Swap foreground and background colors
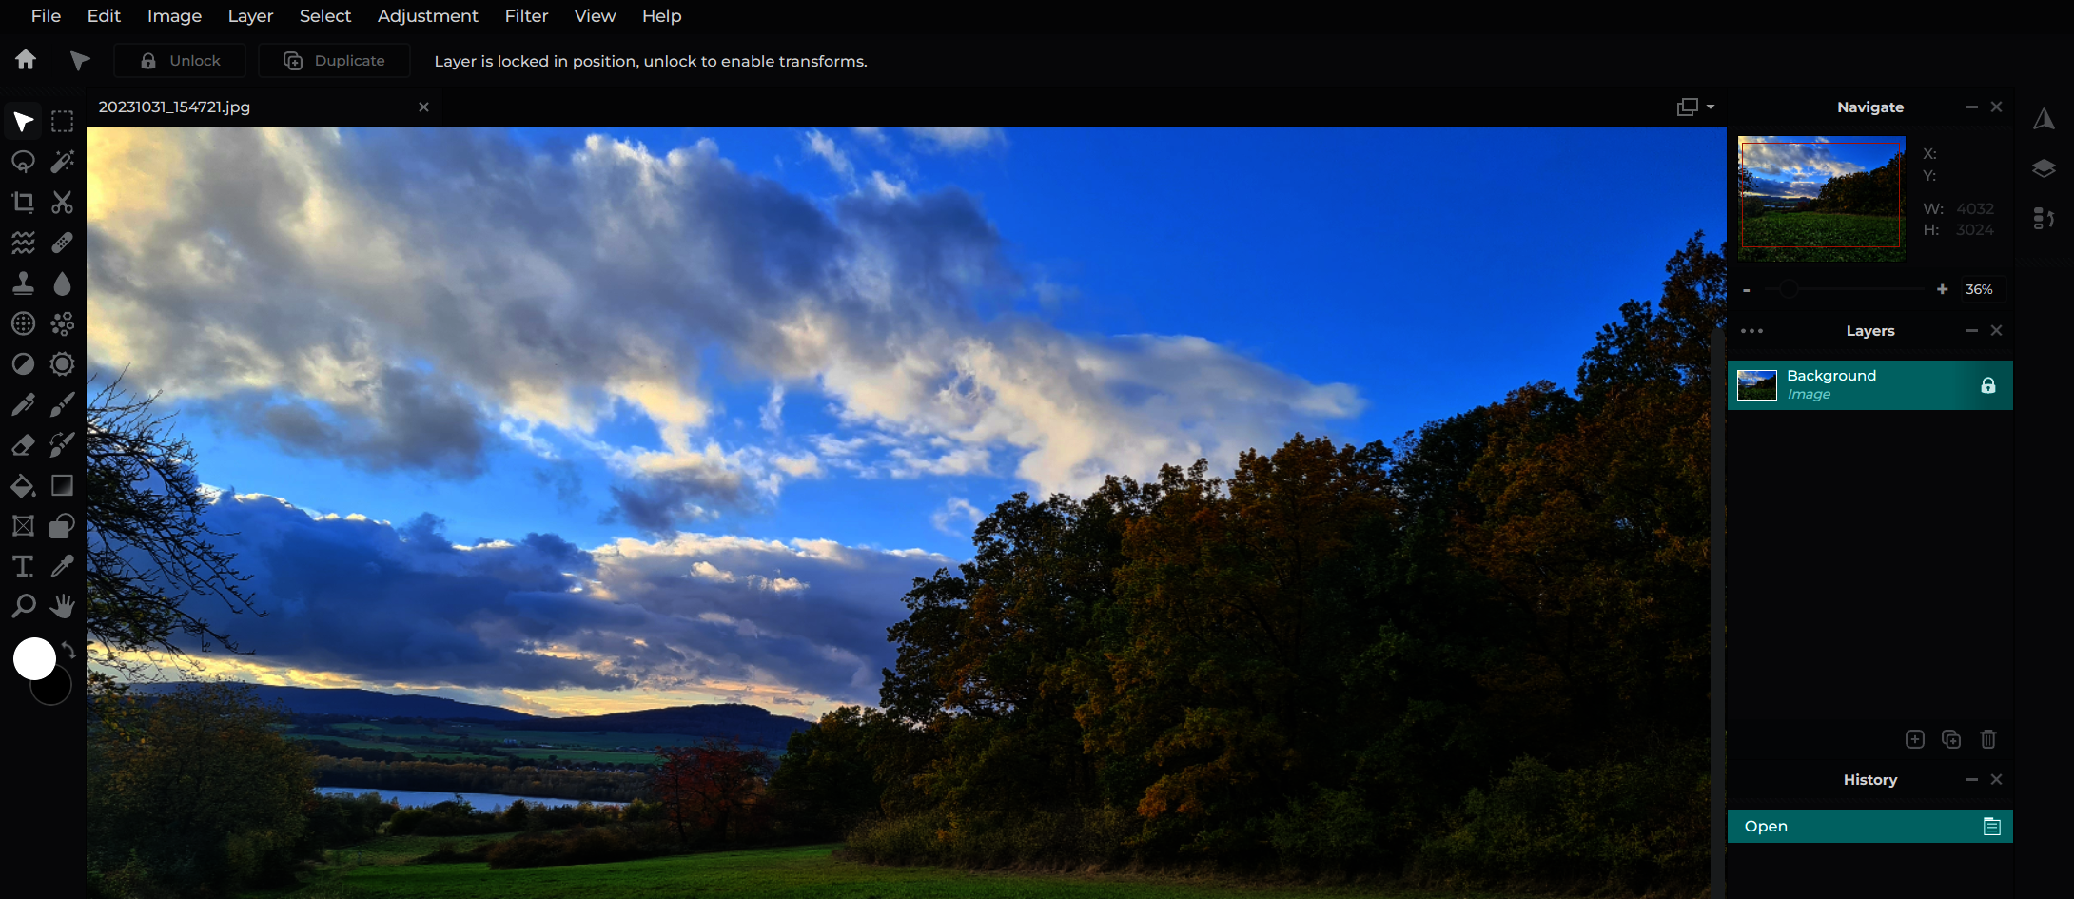Viewport: 2074px width, 899px height. coord(68,650)
